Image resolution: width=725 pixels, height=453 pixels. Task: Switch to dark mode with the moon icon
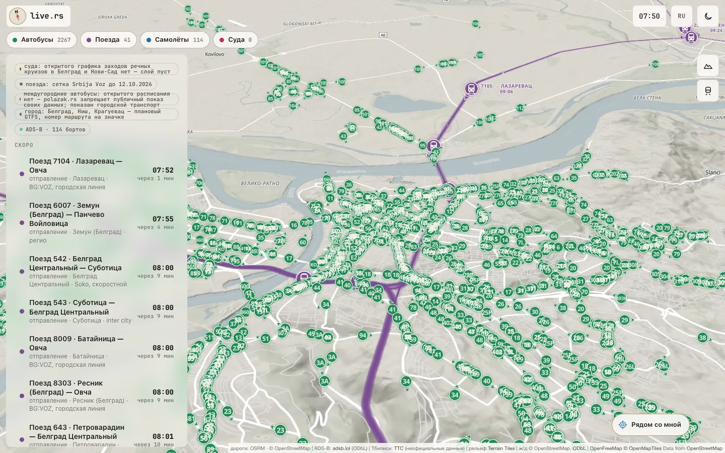pos(708,16)
